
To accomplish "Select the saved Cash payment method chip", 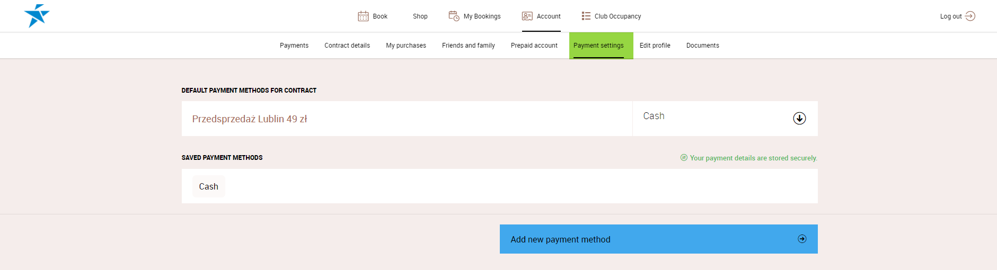I will point(208,186).
